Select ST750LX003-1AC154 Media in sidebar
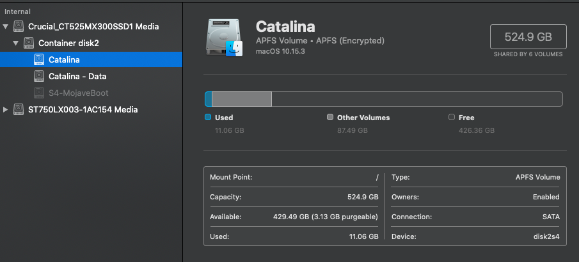The height and width of the screenshot is (262, 579). tap(83, 110)
